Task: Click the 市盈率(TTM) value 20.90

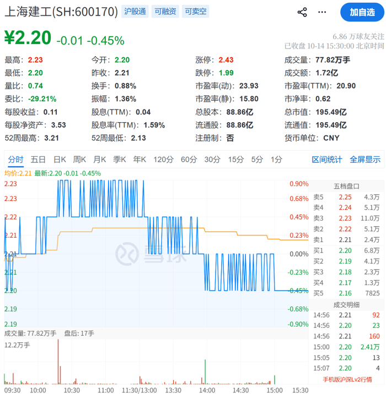Action: [346, 86]
